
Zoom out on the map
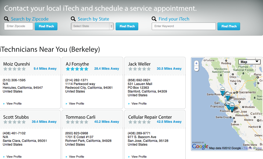[x=196, y=69]
